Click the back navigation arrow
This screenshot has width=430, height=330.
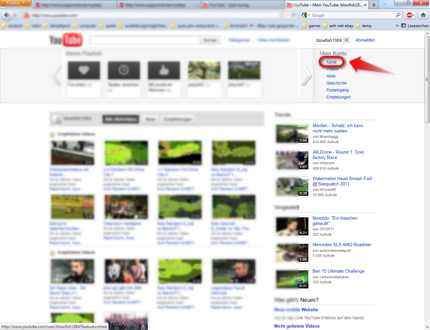7,15
